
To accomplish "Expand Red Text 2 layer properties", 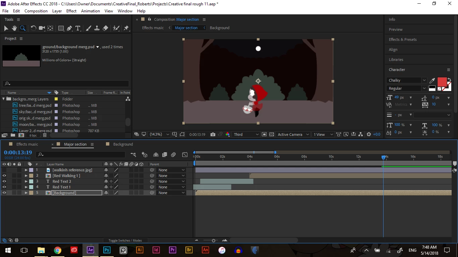I will pyautogui.click(x=26, y=181).
